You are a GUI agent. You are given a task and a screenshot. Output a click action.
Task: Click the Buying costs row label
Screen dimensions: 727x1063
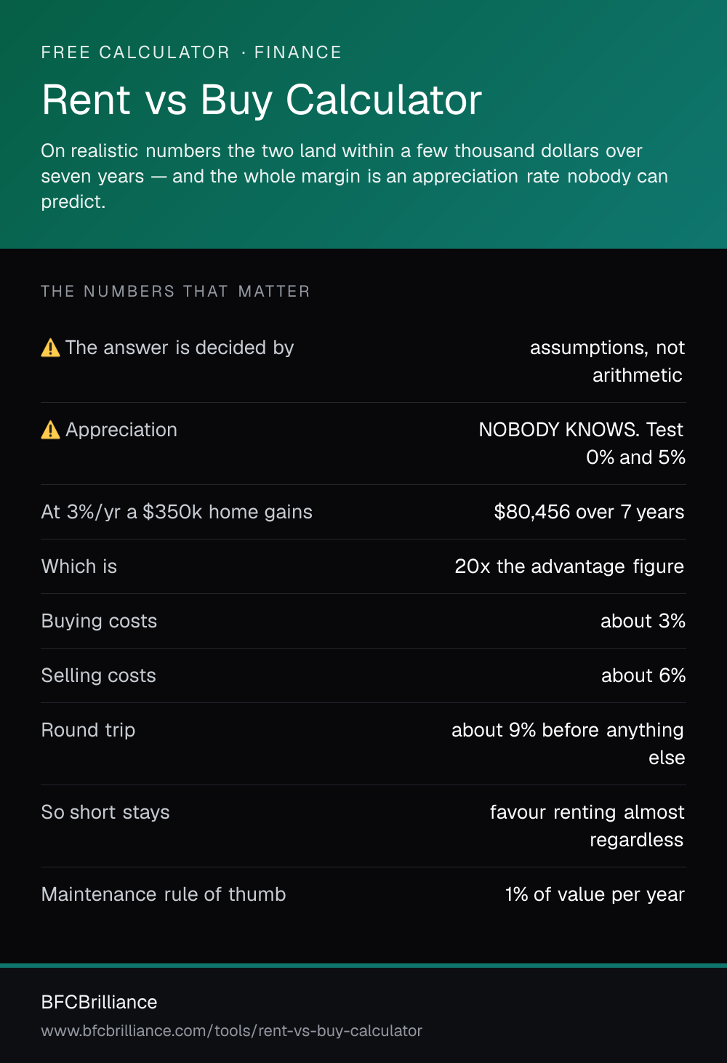point(99,621)
